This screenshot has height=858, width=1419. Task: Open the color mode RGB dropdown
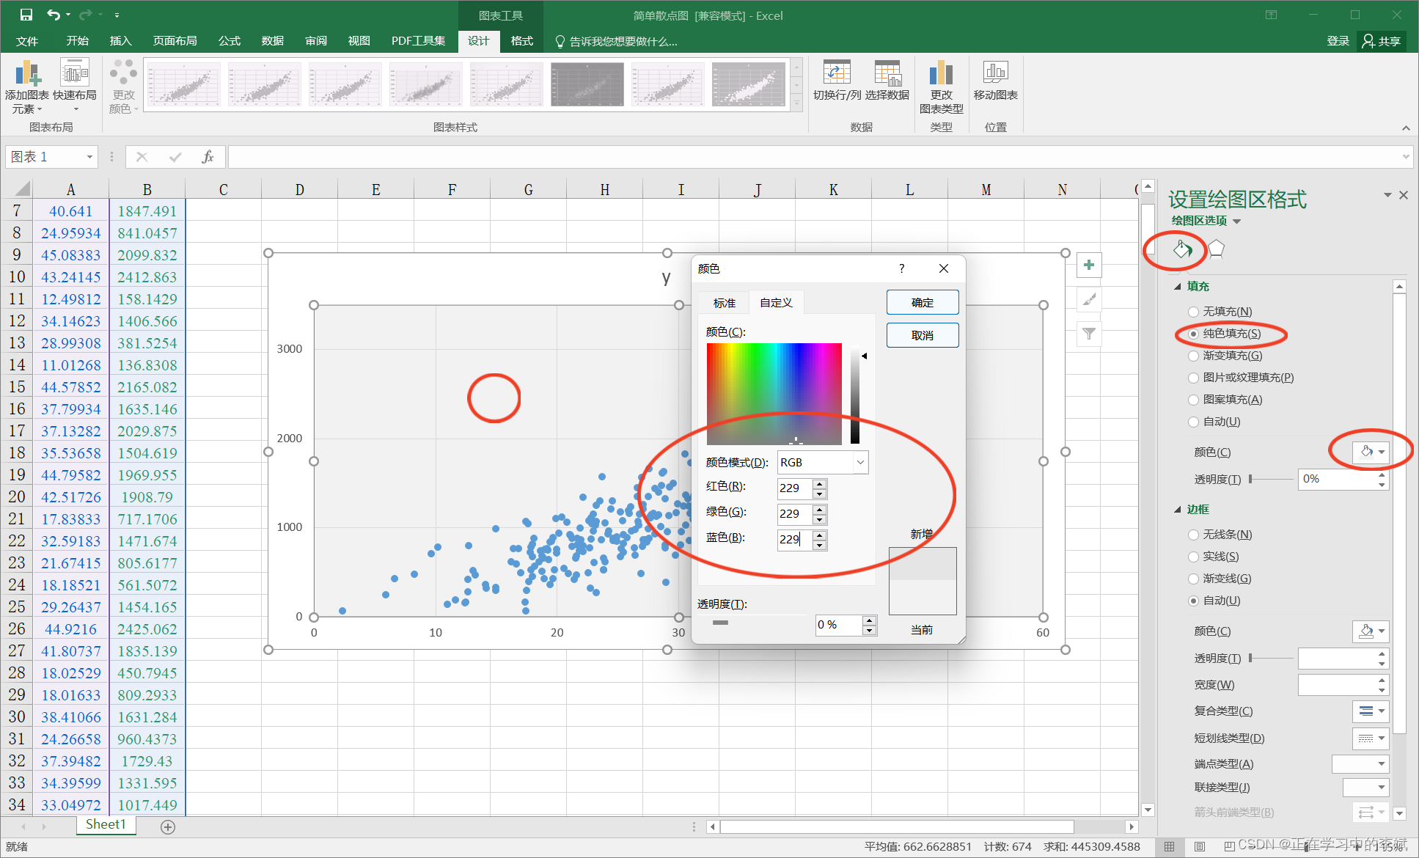[x=860, y=463]
